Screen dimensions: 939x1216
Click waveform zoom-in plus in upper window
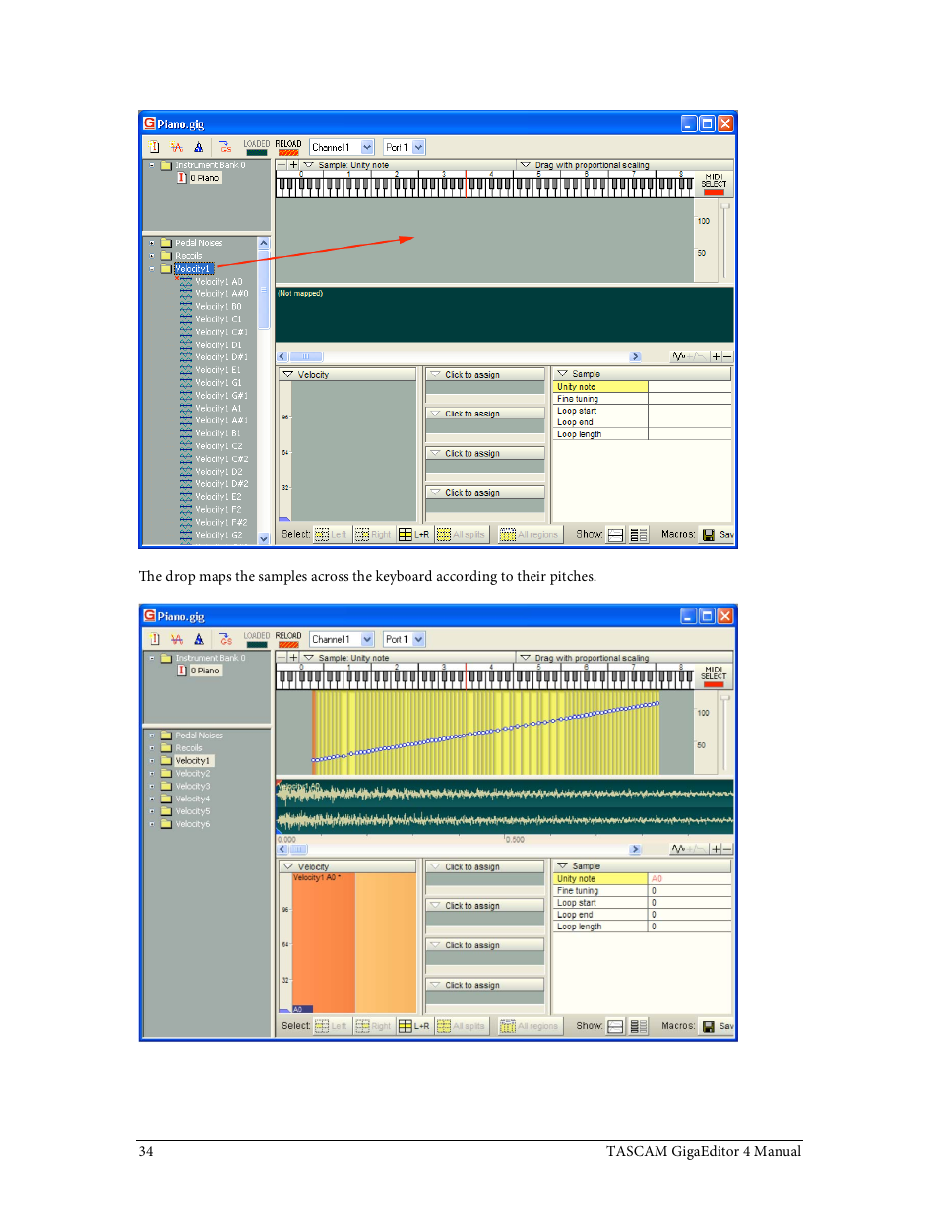click(717, 356)
